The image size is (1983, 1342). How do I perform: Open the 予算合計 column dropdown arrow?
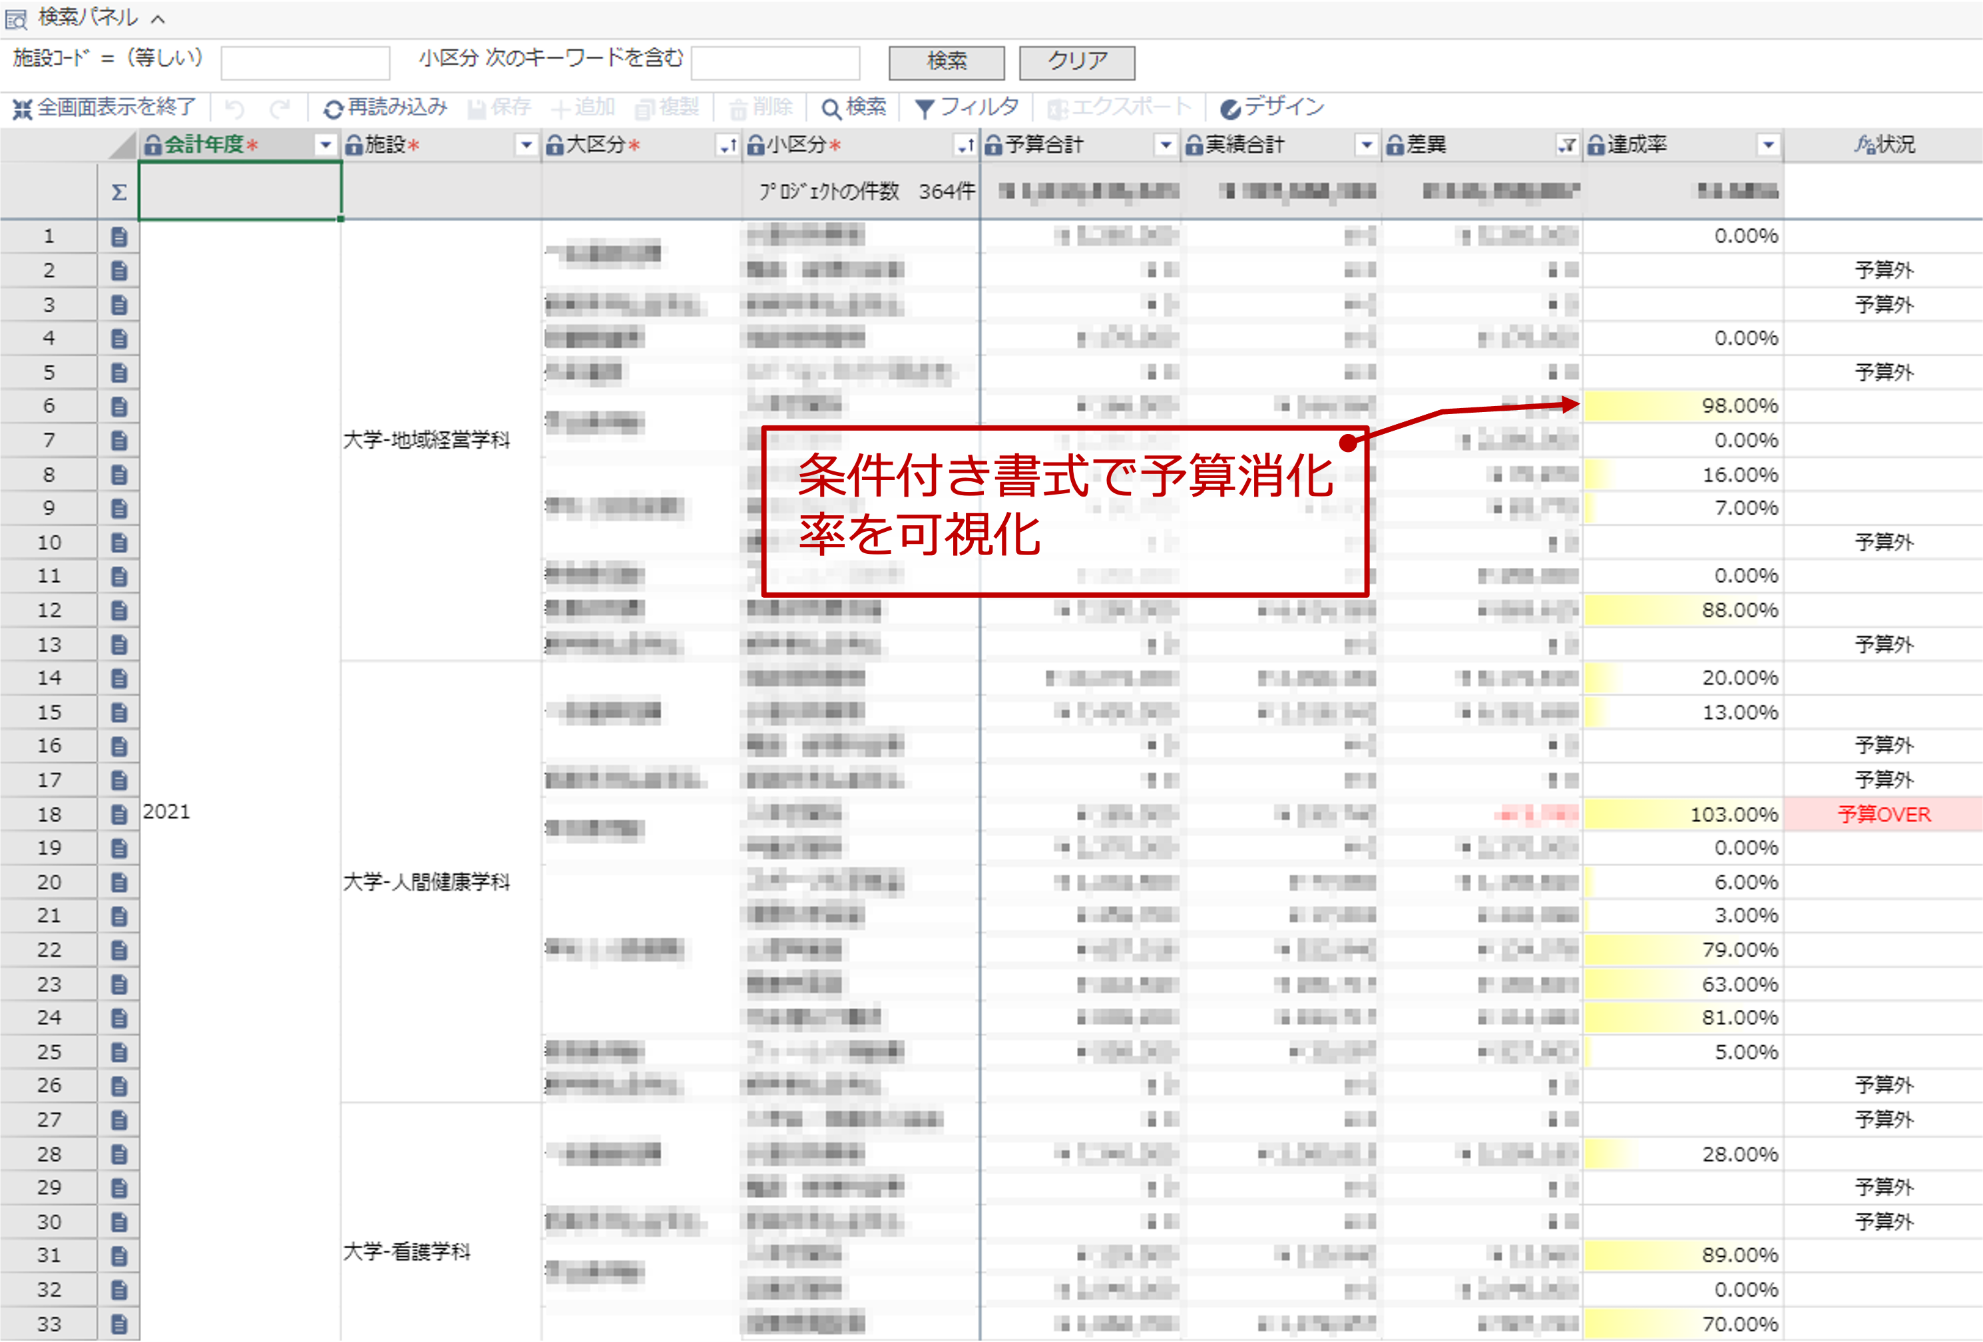click(x=1166, y=146)
